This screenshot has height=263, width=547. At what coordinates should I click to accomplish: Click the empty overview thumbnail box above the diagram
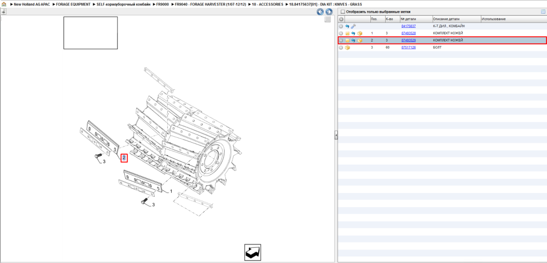(x=90, y=33)
